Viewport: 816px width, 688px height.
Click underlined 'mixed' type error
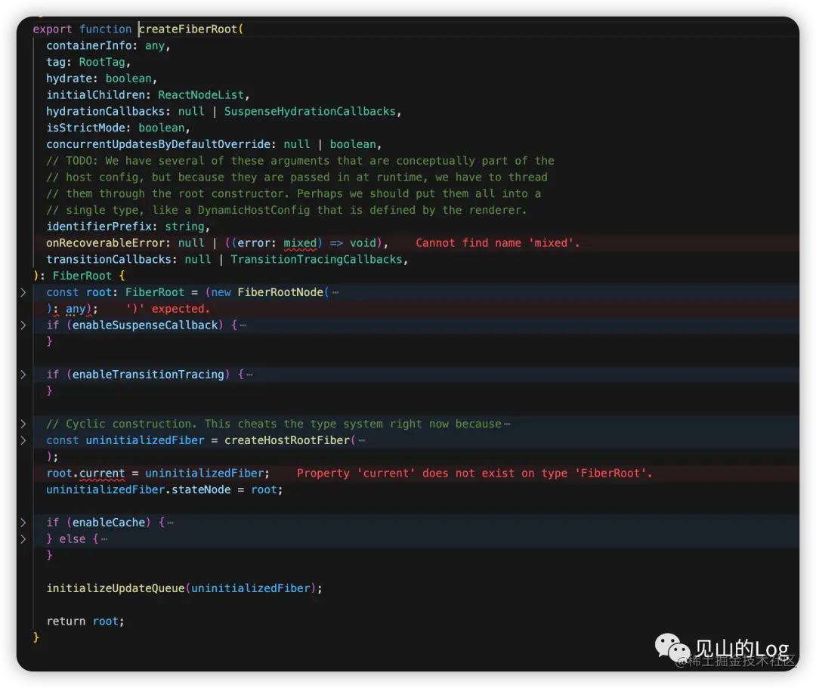(300, 243)
